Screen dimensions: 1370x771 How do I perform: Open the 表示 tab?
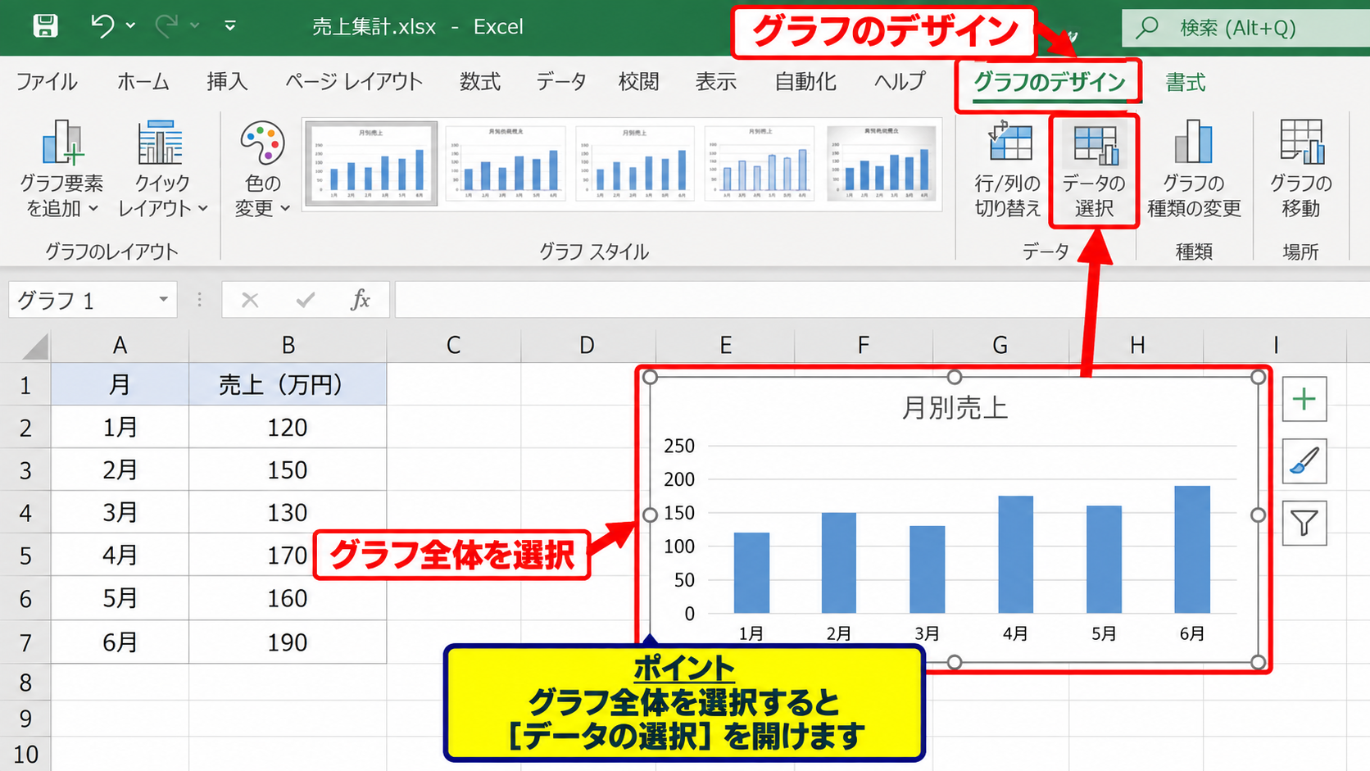[715, 82]
